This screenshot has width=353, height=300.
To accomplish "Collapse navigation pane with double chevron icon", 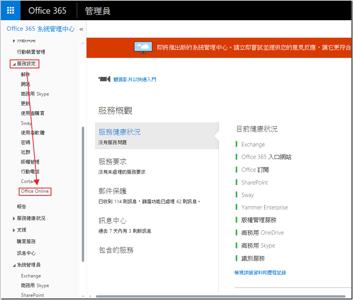I will (81, 29).
